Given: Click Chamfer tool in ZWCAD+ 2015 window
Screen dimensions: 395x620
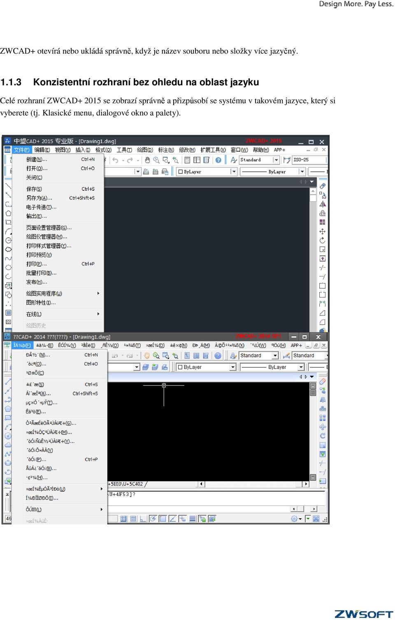Looking at the screenshot, I should 323,313.
